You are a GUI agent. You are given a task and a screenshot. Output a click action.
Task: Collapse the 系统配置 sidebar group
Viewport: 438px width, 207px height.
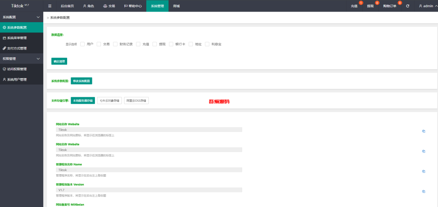pyautogui.click(x=21, y=17)
